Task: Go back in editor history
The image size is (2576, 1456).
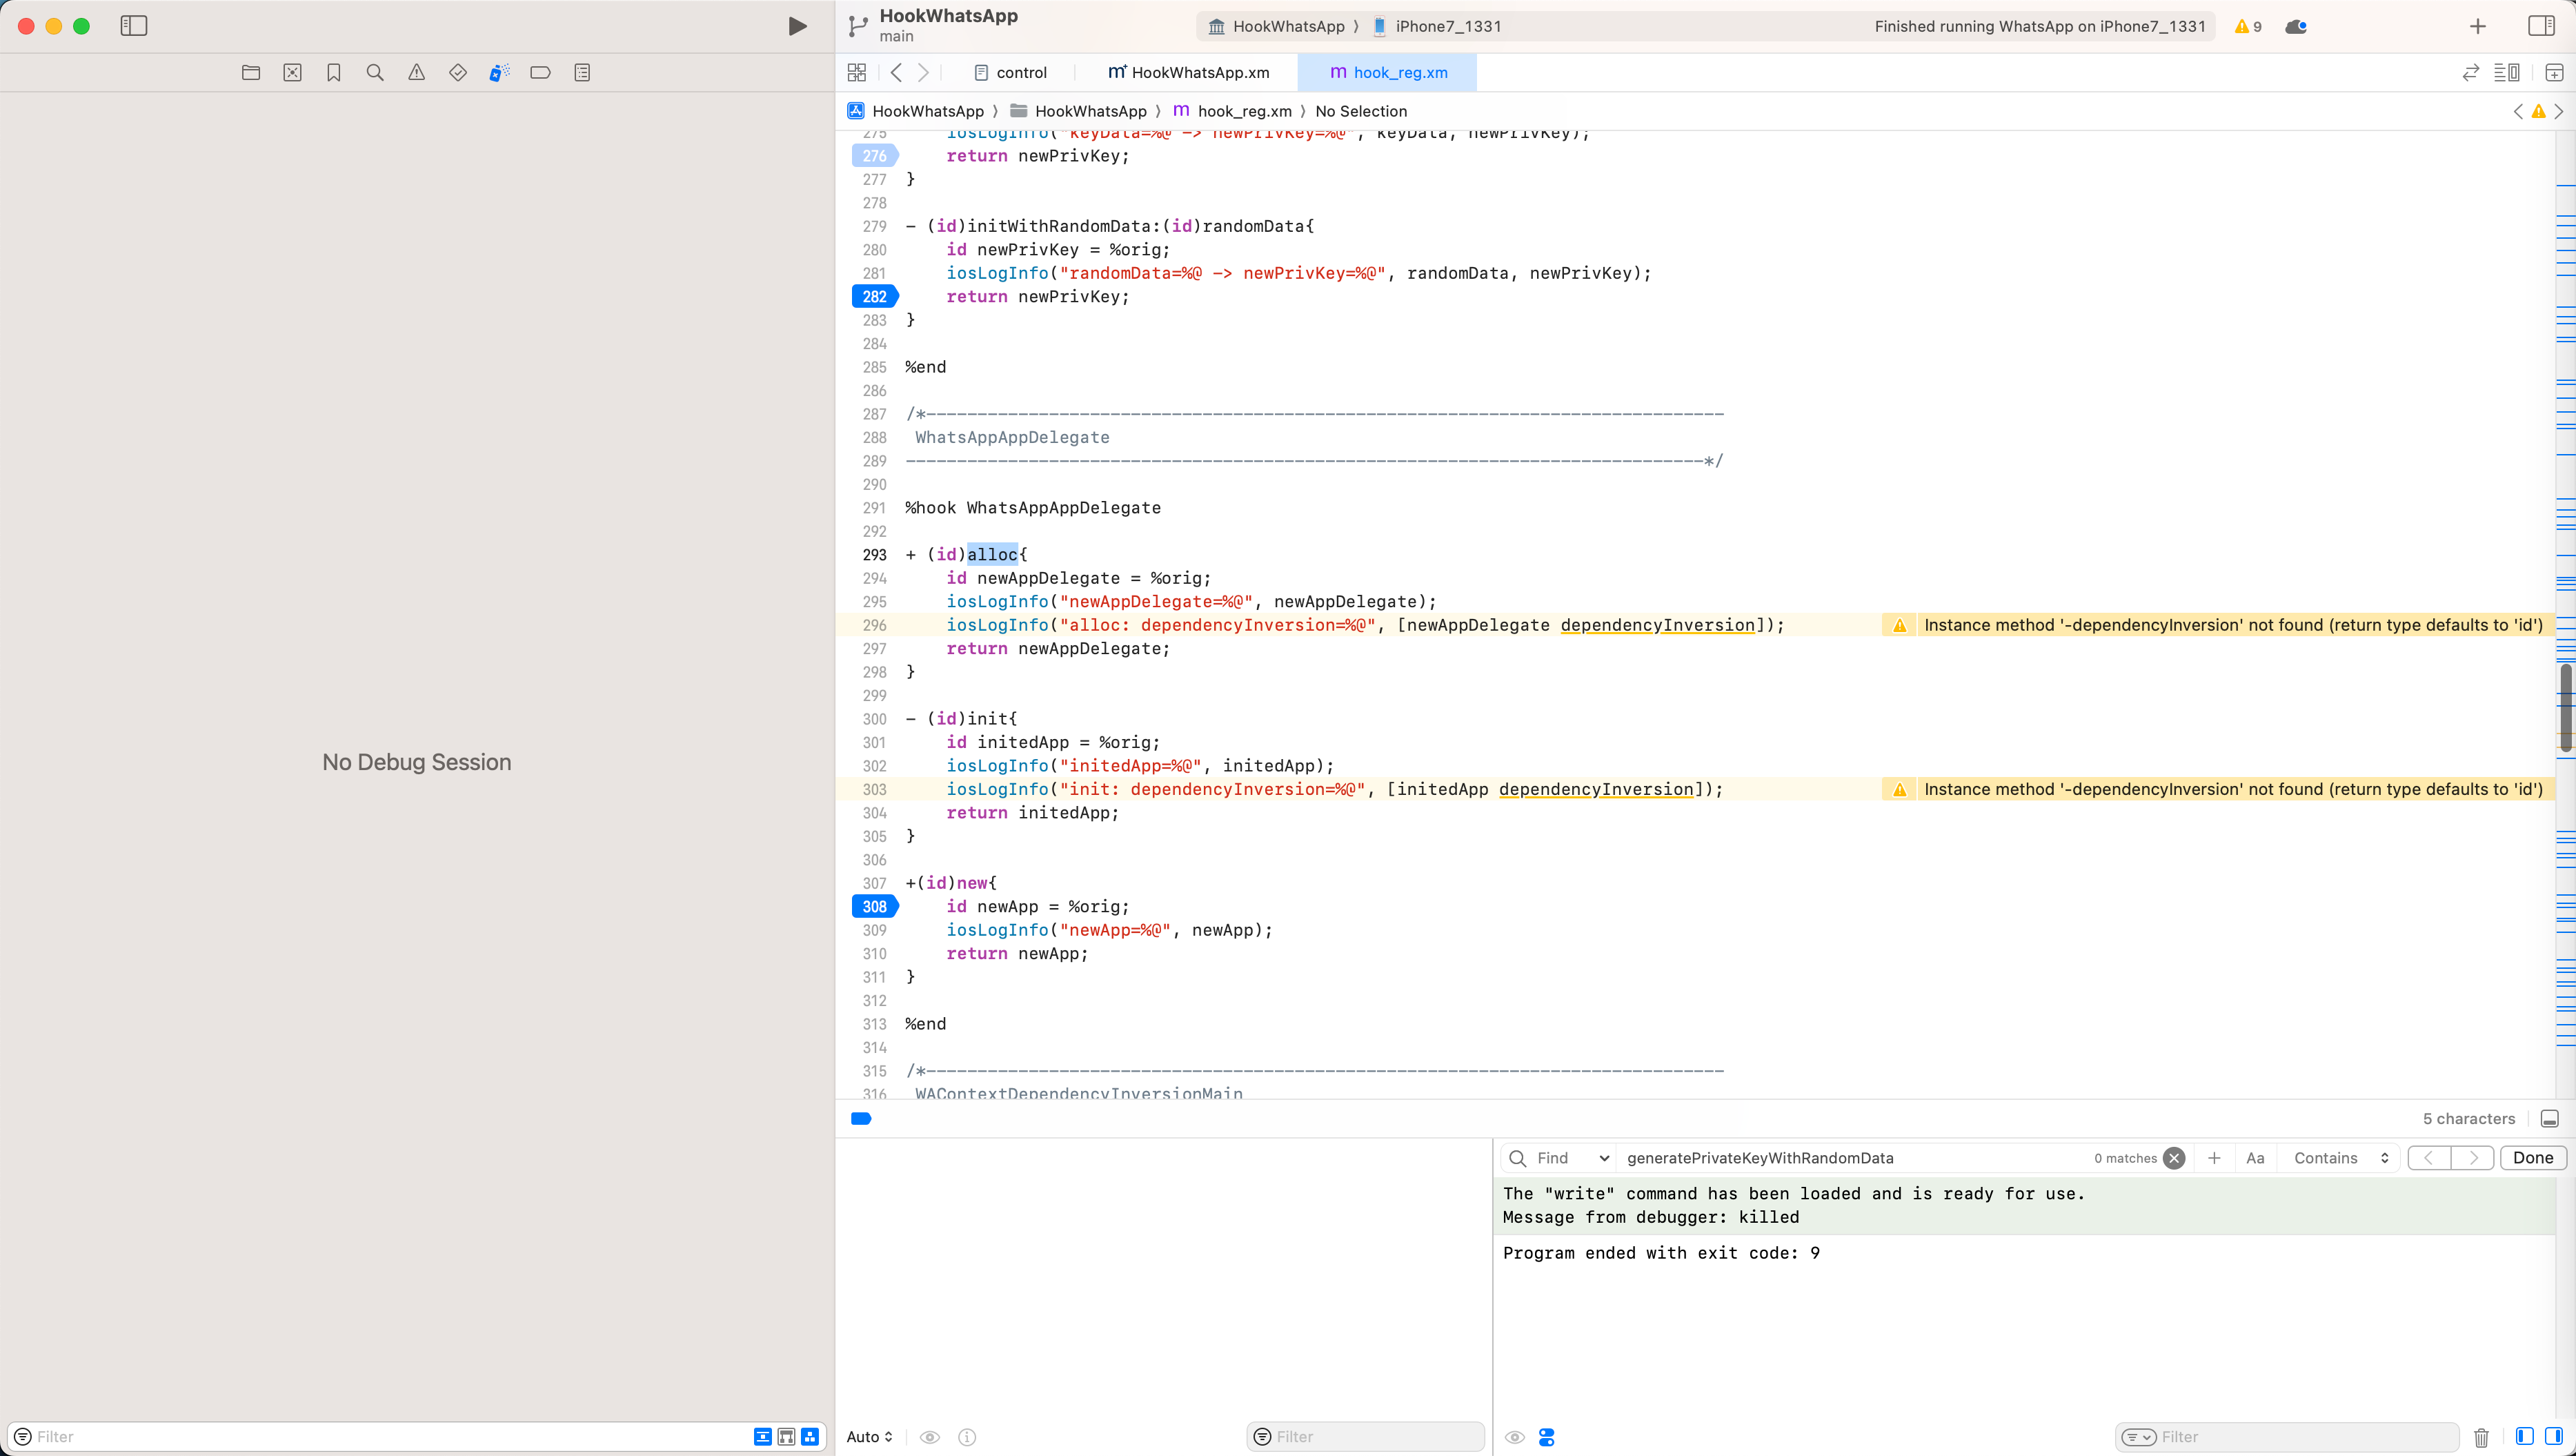Action: 896,72
